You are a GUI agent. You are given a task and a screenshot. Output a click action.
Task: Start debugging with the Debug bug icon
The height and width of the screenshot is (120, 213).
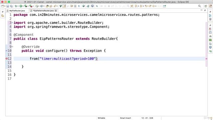pos(16,6)
